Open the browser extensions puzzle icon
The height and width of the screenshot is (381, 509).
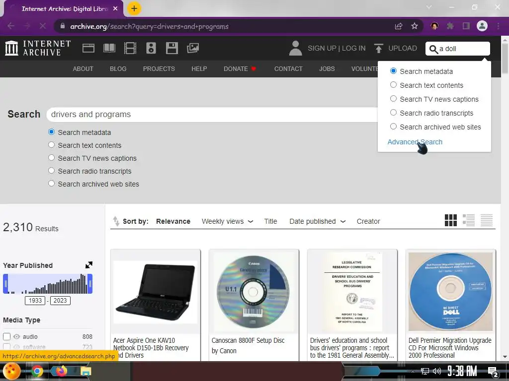click(x=450, y=26)
